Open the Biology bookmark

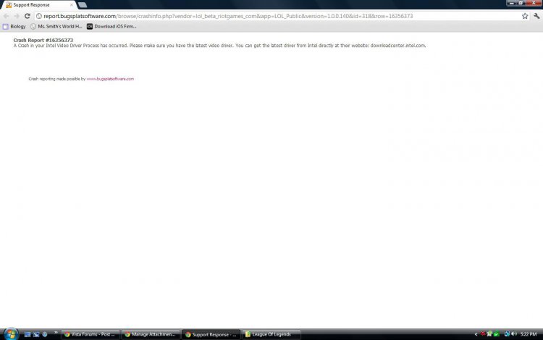tap(14, 26)
